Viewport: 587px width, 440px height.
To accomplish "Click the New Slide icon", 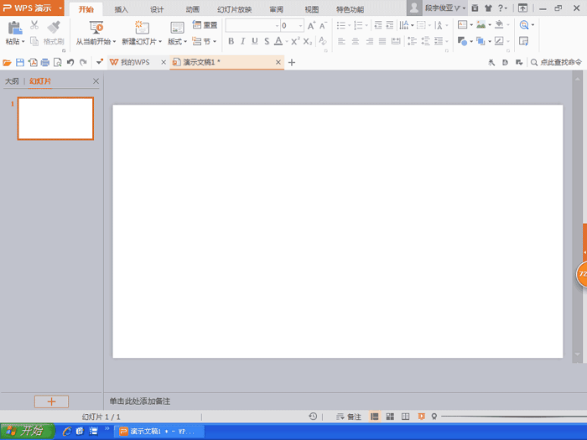I will pos(142,28).
